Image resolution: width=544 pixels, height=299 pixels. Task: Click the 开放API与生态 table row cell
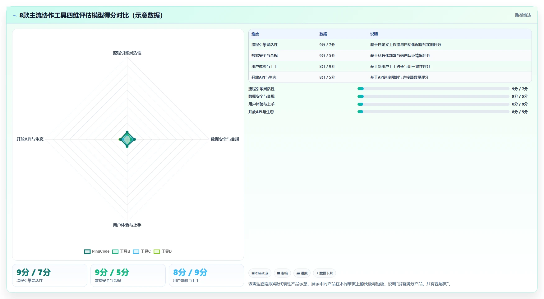(264, 77)
